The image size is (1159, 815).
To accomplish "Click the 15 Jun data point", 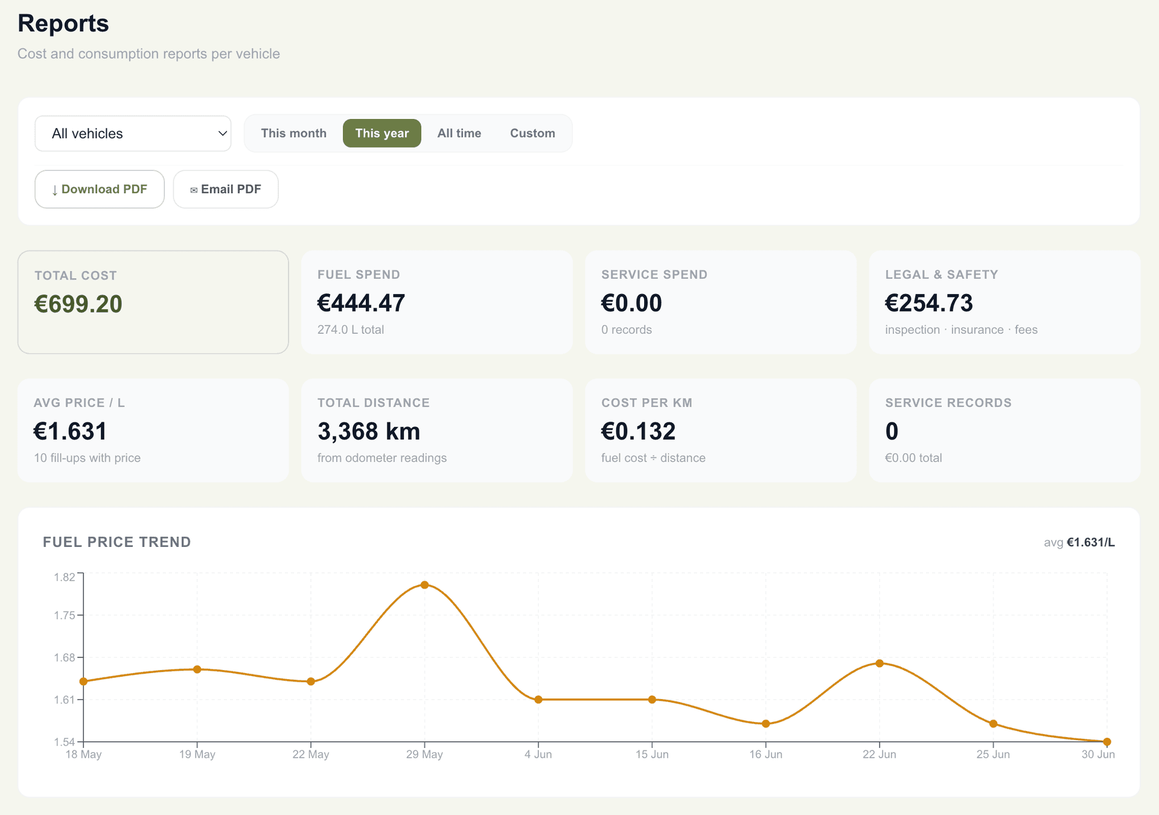I will (652, 700).
